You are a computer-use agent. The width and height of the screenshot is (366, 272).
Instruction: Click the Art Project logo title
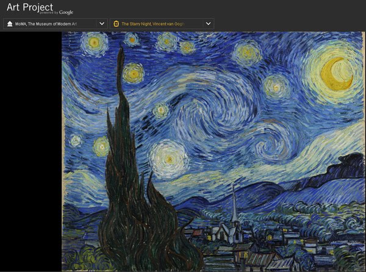point(30,7)
